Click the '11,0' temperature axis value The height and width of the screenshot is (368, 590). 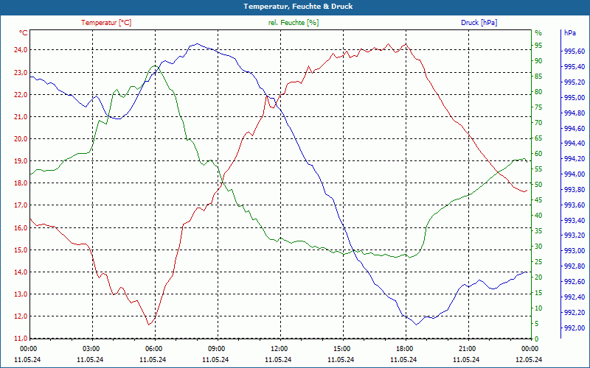pos(21,339)
